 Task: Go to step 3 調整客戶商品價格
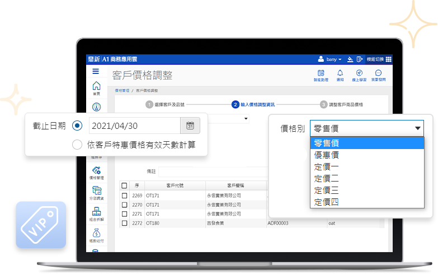tap(341, 104)
